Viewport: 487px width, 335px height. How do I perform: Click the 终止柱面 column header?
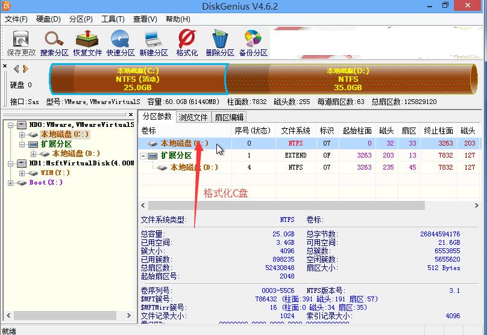(438, 131)
